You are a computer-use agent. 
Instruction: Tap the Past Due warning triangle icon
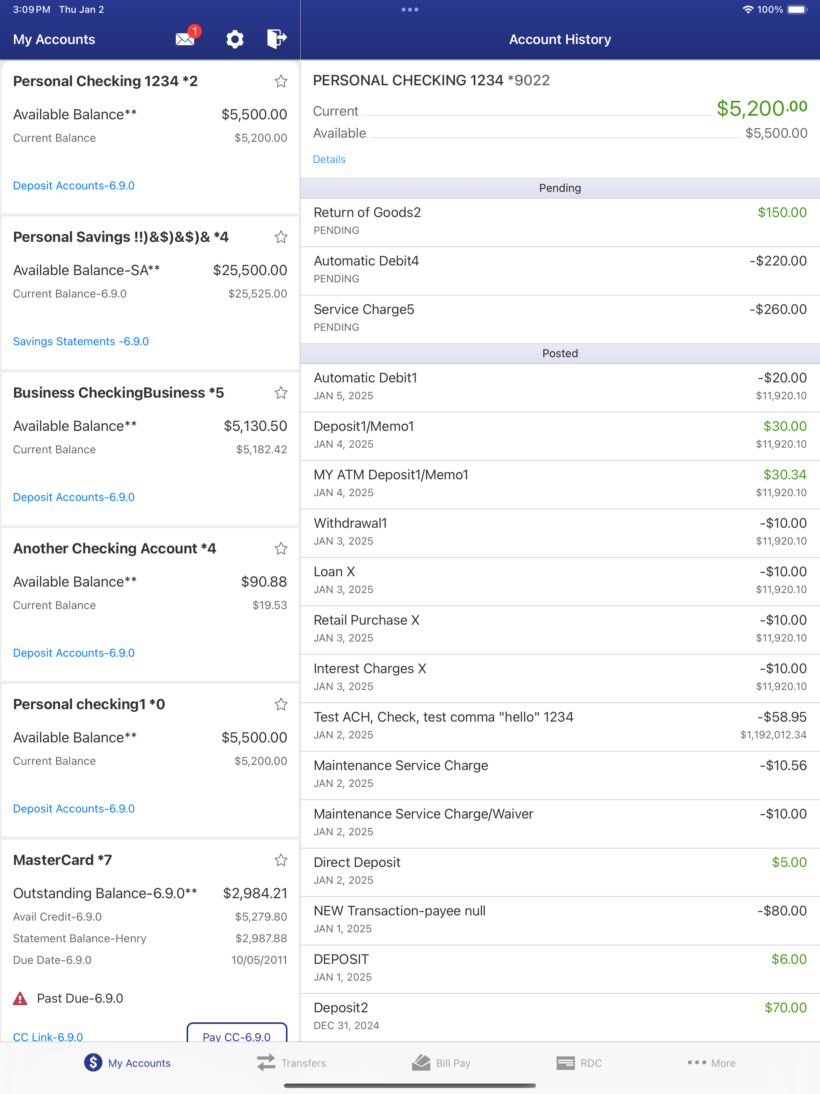click(20, 999)
